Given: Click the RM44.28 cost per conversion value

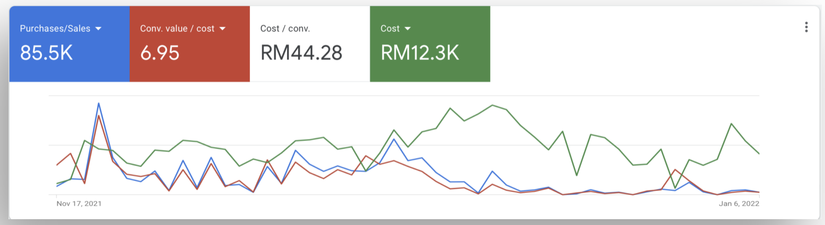Looking at the screenshot, I should tap(301, 52).
